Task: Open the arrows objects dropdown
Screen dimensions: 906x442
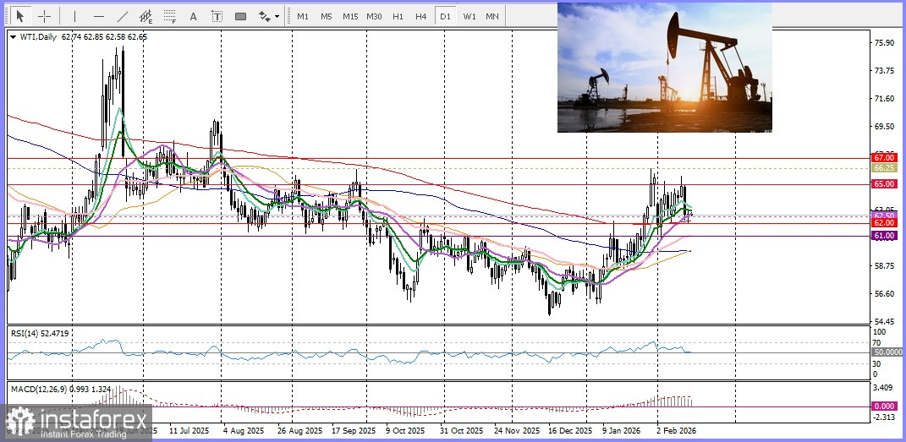Action: pos(269,16)
